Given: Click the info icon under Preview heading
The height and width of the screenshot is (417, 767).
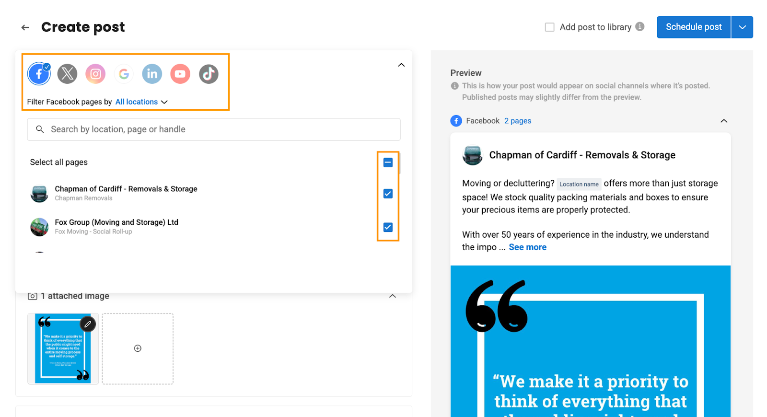Looking at the screenshot, I should (455, 86).
